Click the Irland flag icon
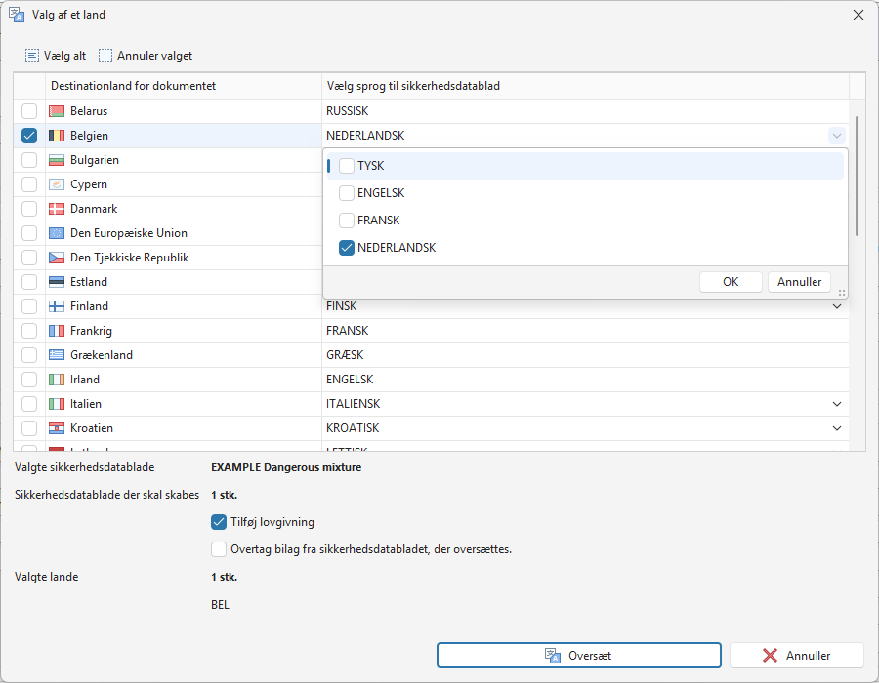This screenshot has width=879, height=683. (x=57, y=380)
